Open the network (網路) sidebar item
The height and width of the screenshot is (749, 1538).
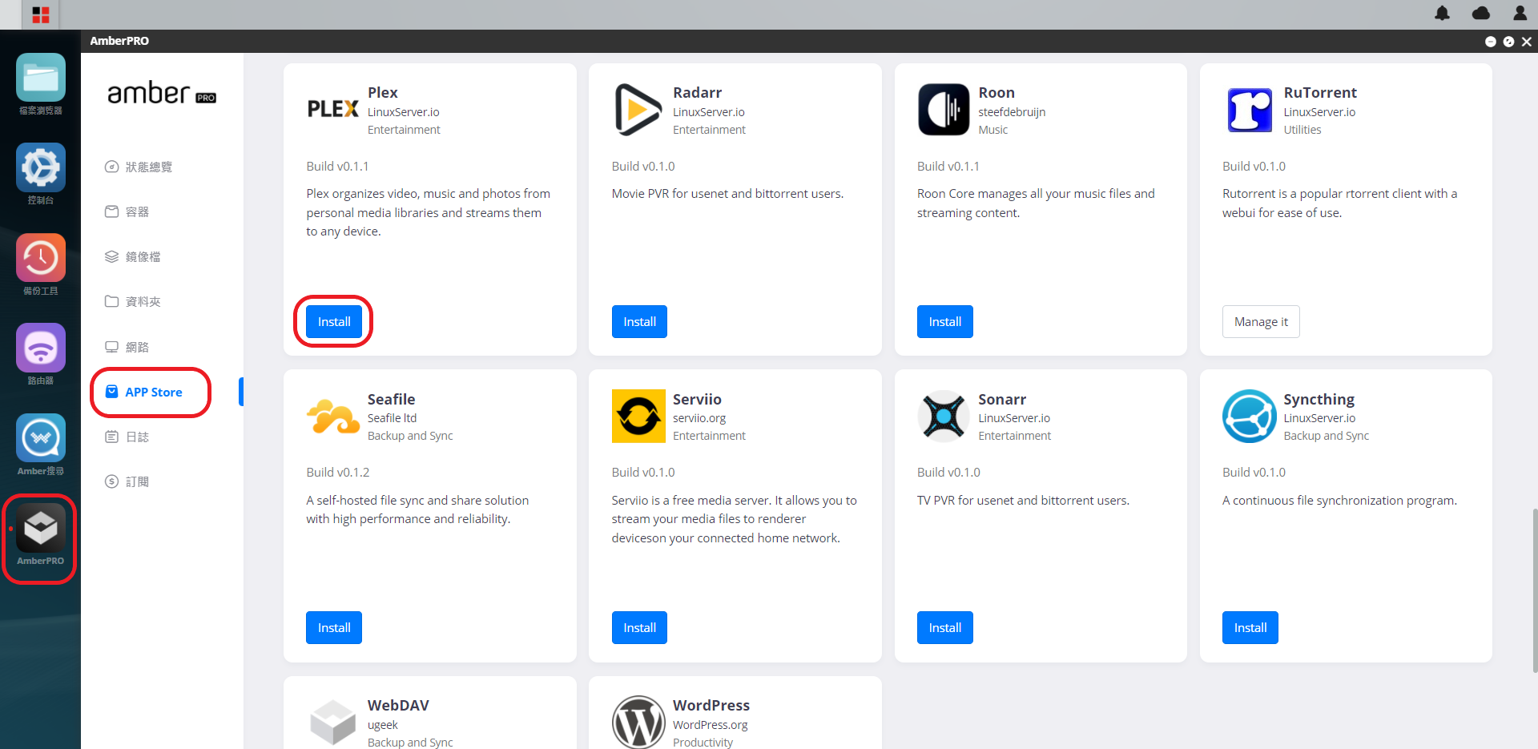coord(127,347)
